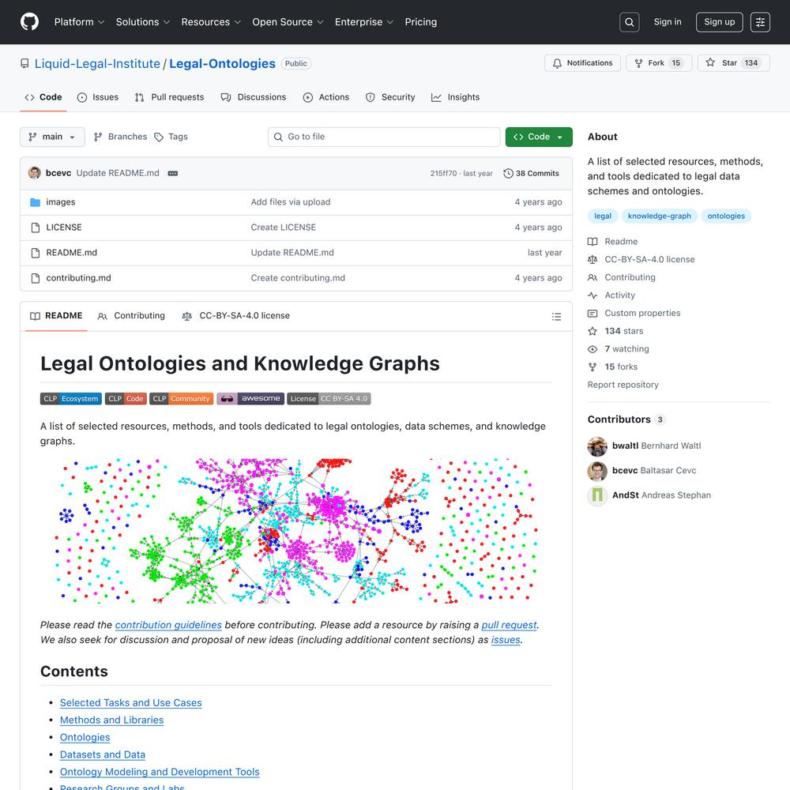The width and height of the screenshot is (790, 790).
Task: Open the green Code dropdown
Action: coord(539,137)
